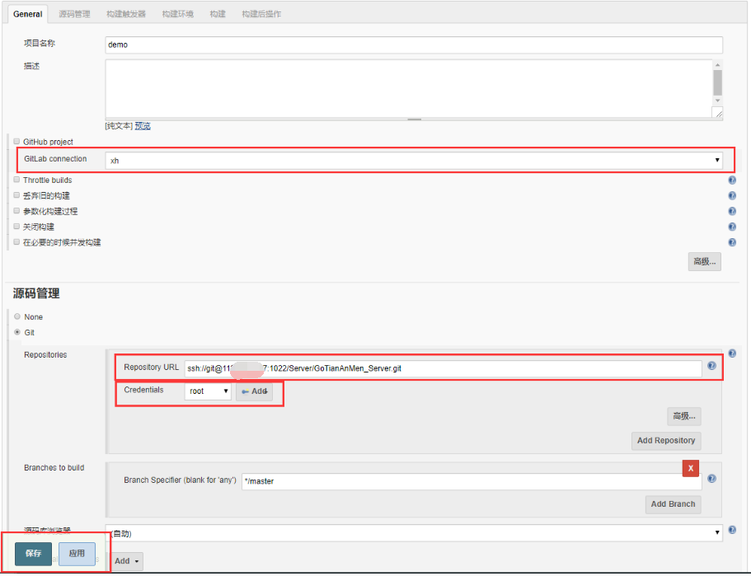Click 应用 apply button

pos(77,554)
